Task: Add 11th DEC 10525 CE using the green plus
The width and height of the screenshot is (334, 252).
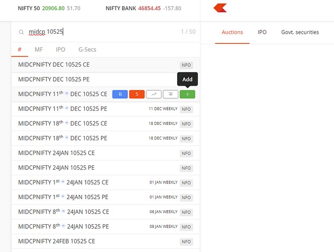Action: 188,94
